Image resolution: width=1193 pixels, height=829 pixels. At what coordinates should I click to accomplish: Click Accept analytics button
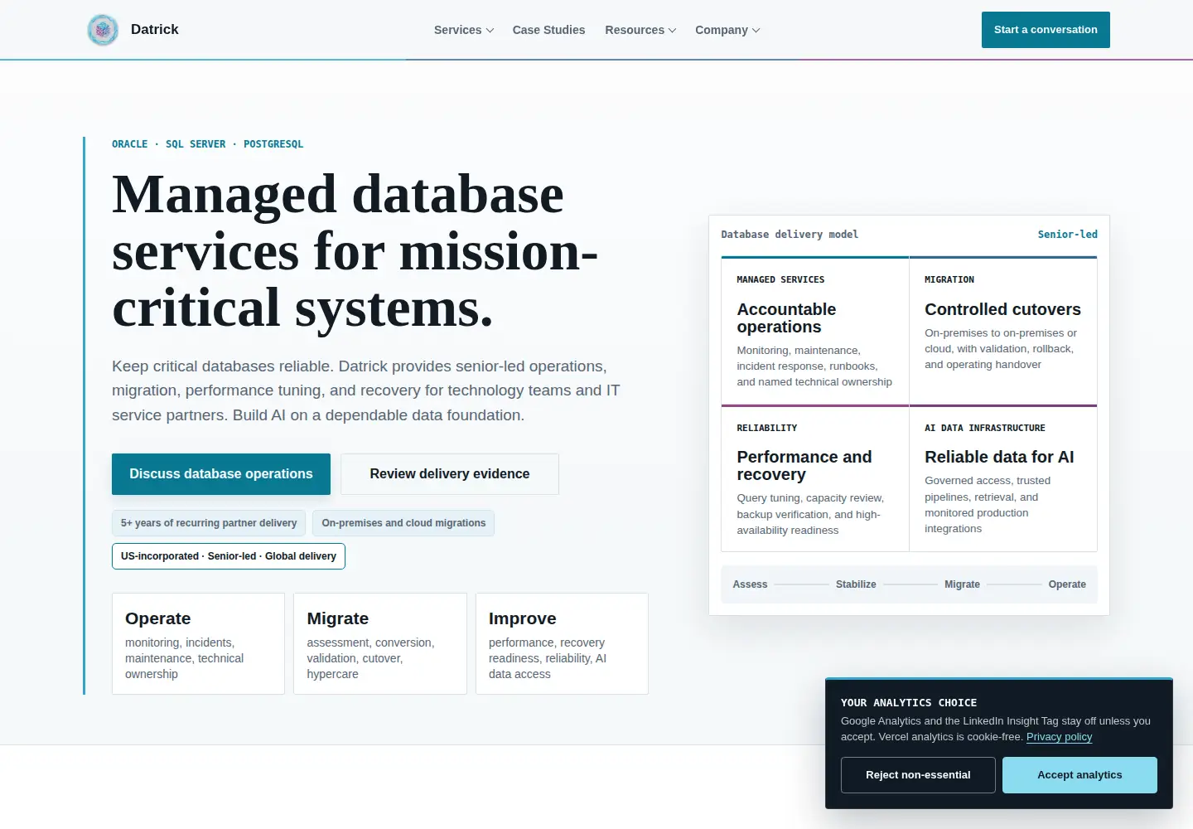click(x=1079, y=775)
